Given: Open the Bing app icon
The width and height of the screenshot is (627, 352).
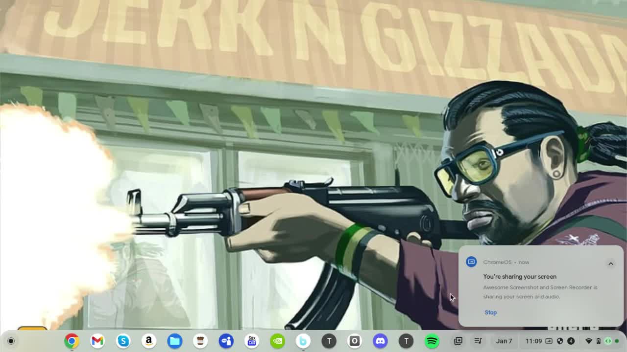Looking at the screenshot, I should (303, 341).
